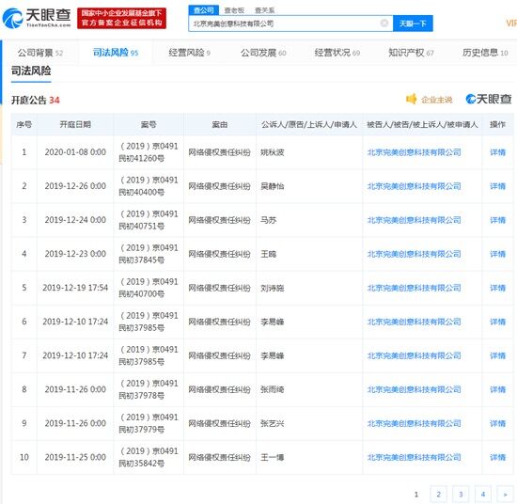Open the 经营状况 tab
The height and width of the screenshot is (504, 517).
pyautogui.click(x=337, y=53)
